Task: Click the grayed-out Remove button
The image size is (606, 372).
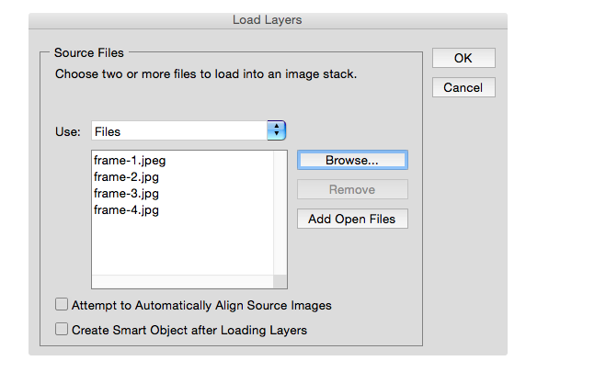Action: (x=352, y=189)
